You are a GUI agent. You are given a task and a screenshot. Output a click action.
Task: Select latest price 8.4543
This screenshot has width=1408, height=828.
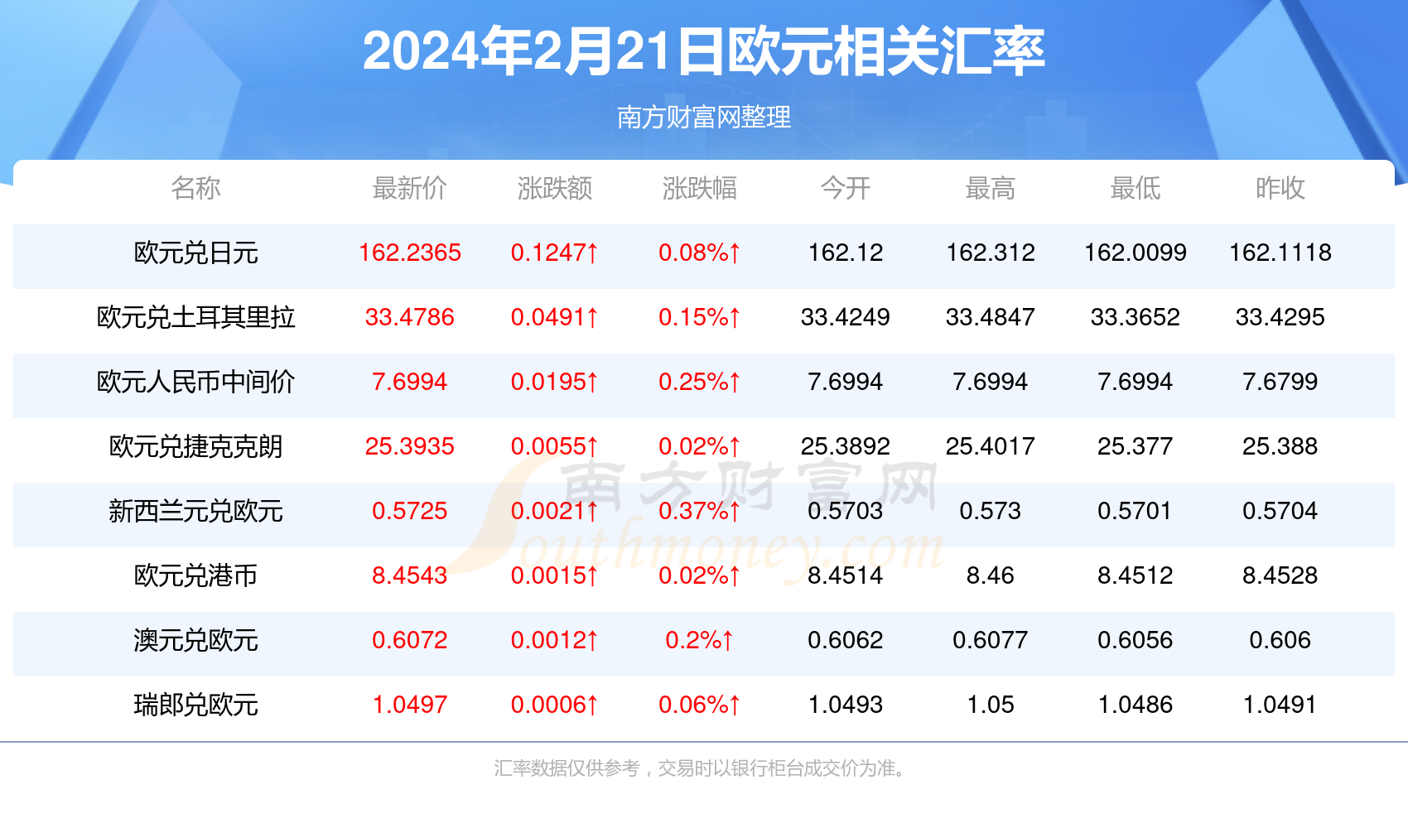point(410,575)
